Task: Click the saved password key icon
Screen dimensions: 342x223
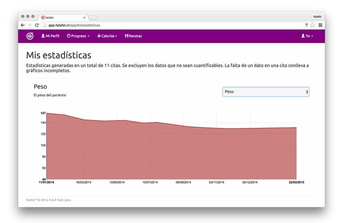Action: (x=306, y=25)
